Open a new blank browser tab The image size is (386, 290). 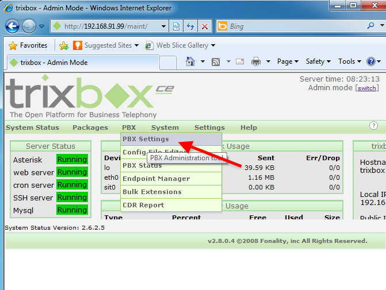[168, 63]
